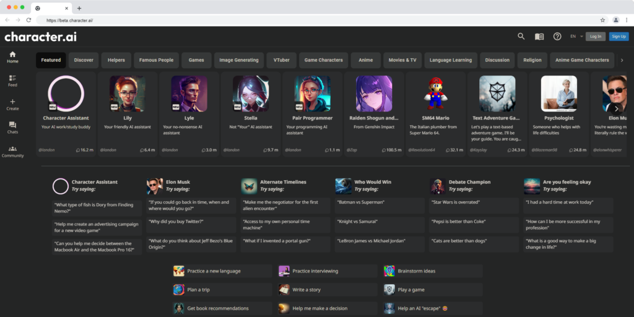The image size is (634, 317).
Task: Click the Who Would Win avatar
Action: click(343, 186)
